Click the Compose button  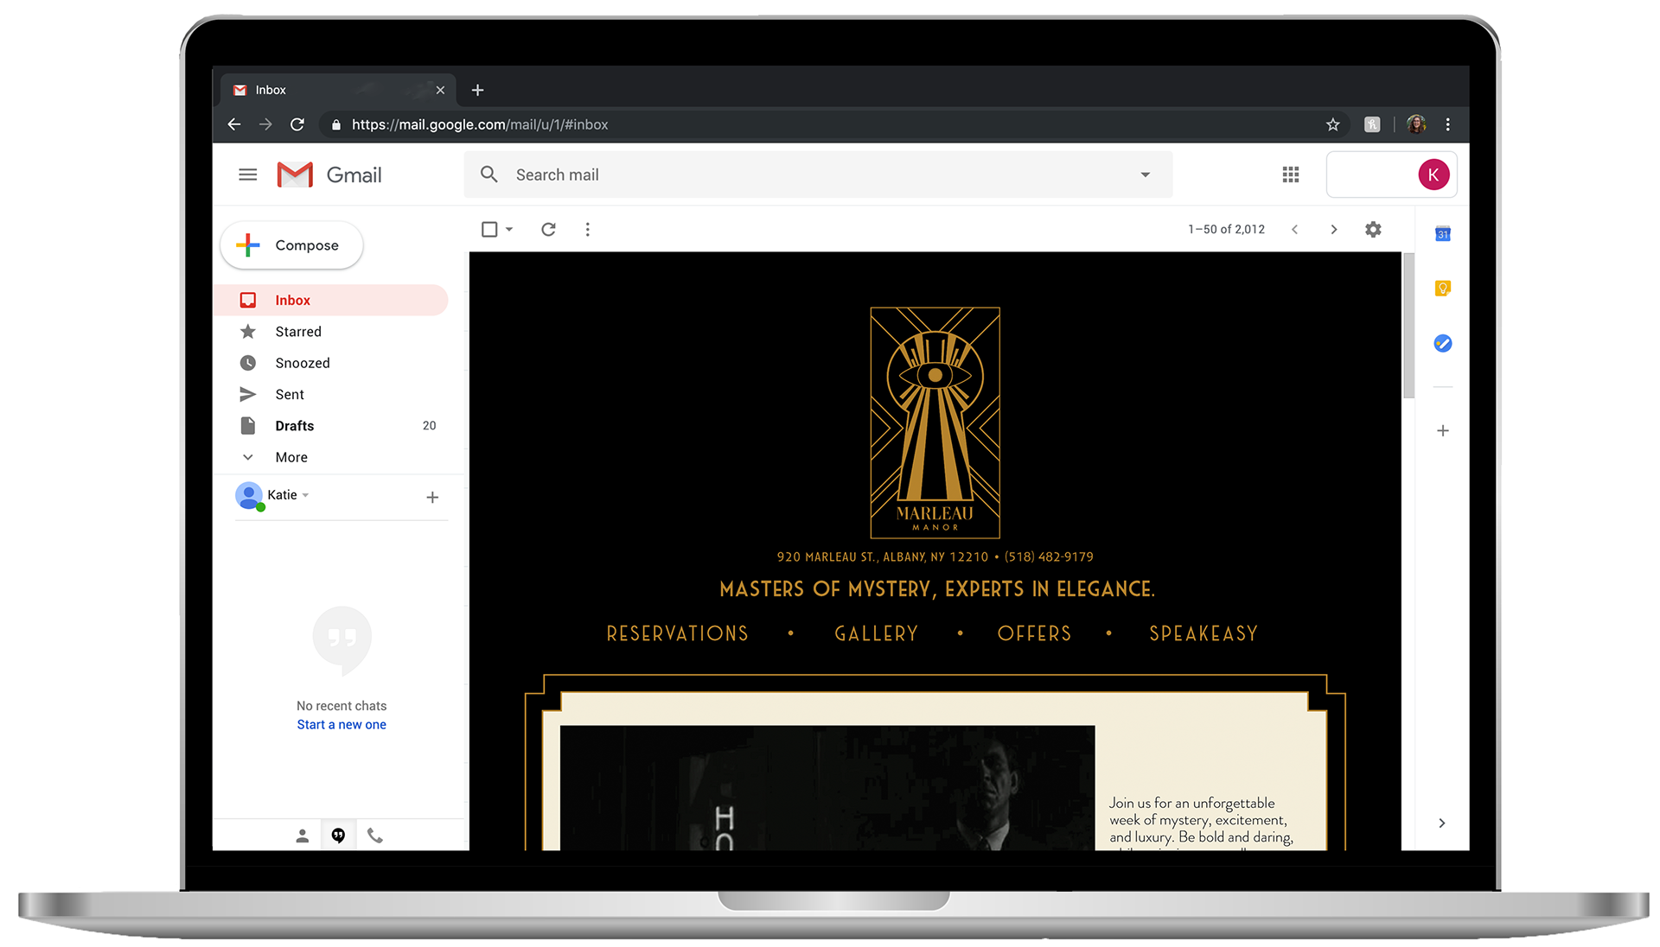pyautogui.click(x=291, y=245)
